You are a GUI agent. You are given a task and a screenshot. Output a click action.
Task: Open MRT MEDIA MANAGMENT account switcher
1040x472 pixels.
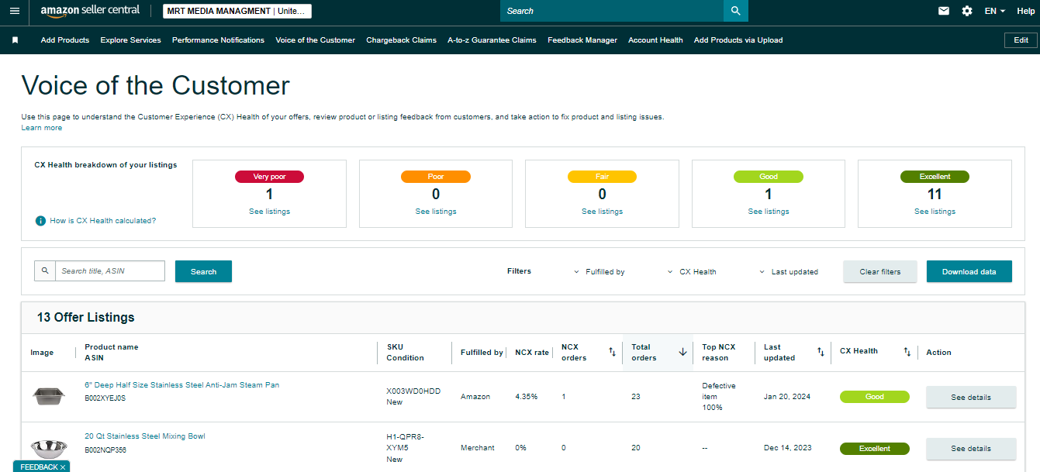click(x=237, y=11)
